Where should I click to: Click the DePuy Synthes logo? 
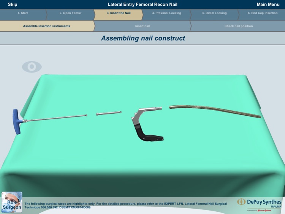coord(259,205)
